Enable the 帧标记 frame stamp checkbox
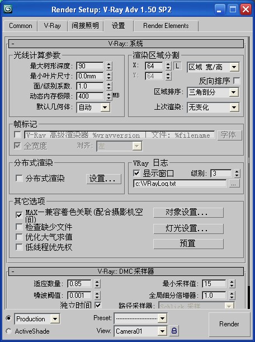 [x=17, y=134]
